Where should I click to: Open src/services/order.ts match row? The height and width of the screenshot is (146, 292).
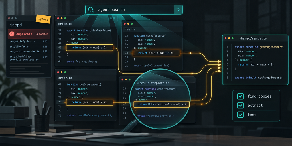tap(29, 52)
